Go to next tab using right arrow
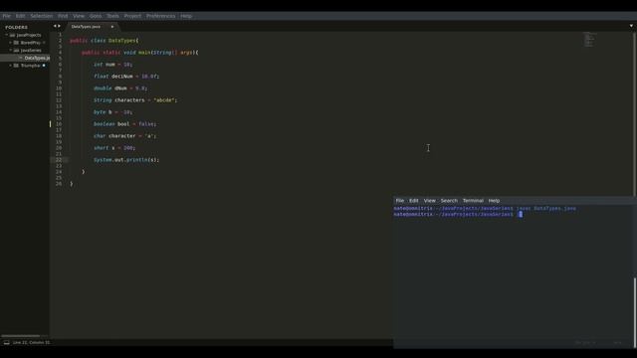This screenshot has width=637, height=358. click(60, 26)
